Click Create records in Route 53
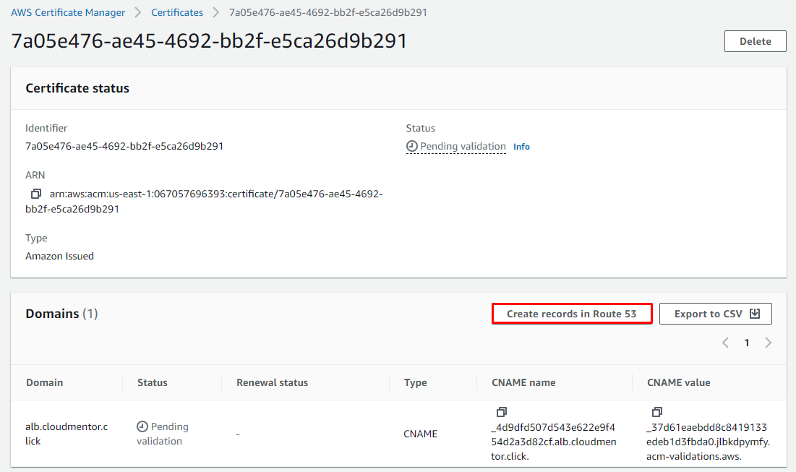This screenshot has width=796, height=472. click(x=572, y=314)
